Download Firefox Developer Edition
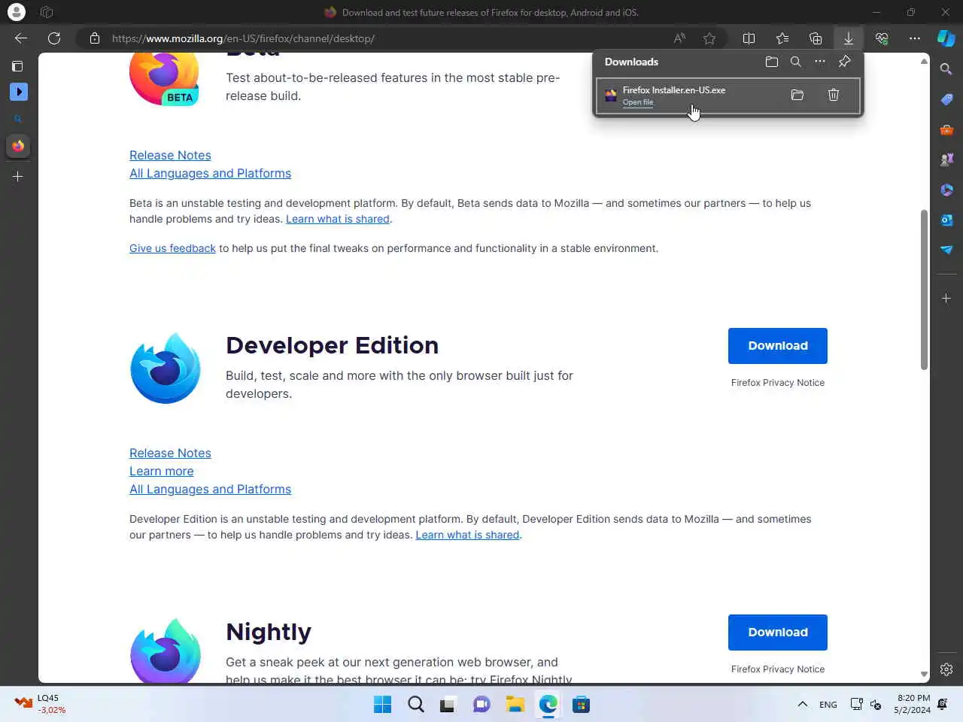963x722 pixels. point(778,346)
